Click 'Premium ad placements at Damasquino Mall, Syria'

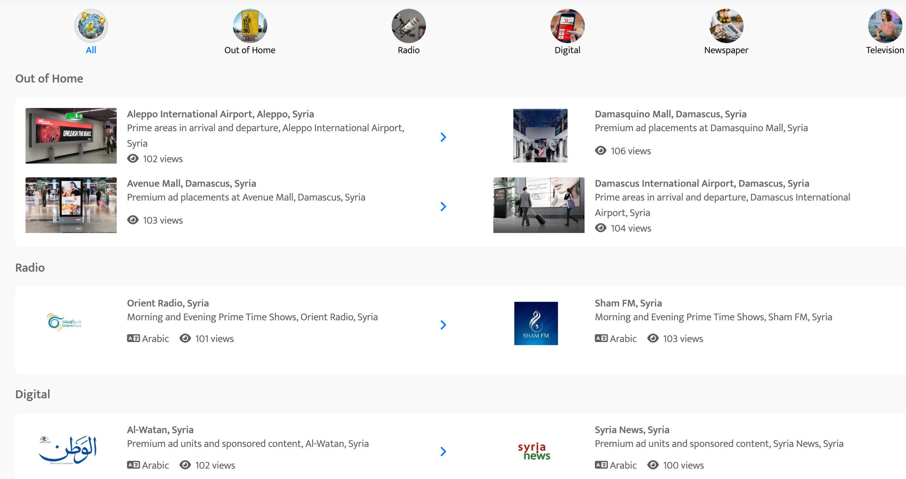(701, 128)
